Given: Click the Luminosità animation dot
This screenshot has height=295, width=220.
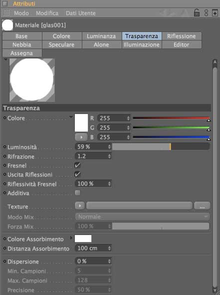Looking at the screenshot, I should tap(5, 146).
